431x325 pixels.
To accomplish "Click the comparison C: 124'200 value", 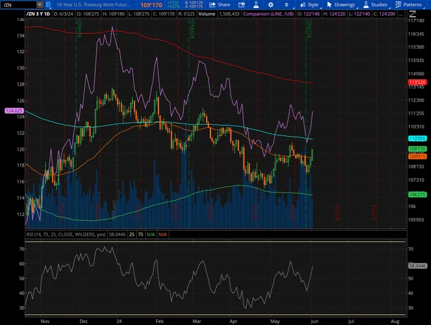I will pyautogui.click(x=384, y=14).
